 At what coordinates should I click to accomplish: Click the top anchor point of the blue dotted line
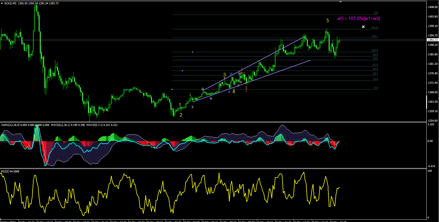[193, 52]
